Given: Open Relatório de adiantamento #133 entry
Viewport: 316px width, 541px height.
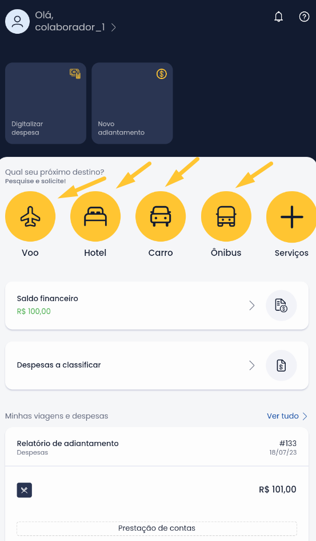Looking at the screenshot, I should (157, 447).
